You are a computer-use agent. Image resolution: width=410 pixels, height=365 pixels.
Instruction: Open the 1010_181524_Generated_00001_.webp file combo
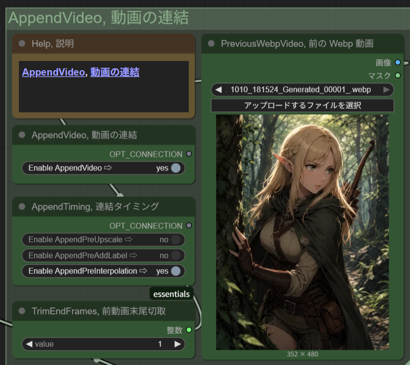[303, 90]
